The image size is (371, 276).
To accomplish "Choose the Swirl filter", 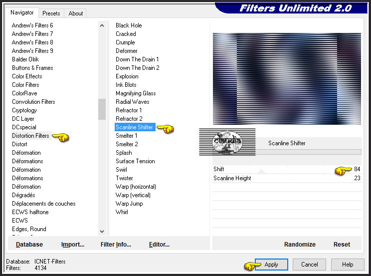I will [x=121, y=170].
